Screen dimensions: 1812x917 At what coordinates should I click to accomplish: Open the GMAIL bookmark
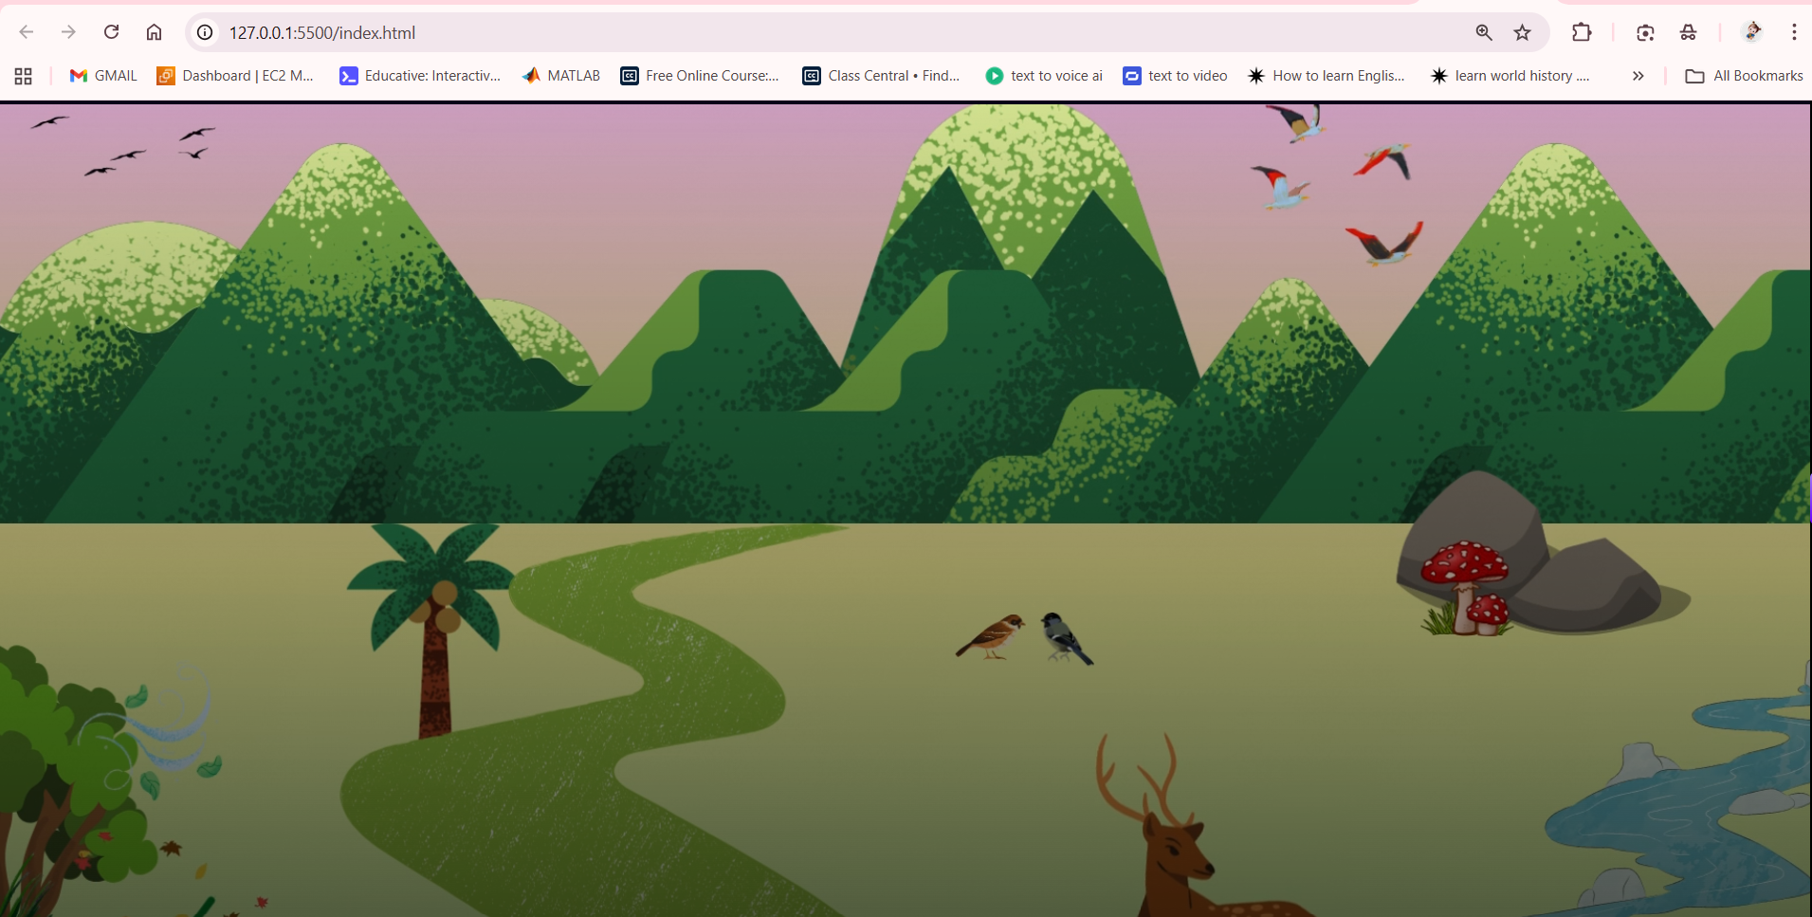[x=103, y=76]
